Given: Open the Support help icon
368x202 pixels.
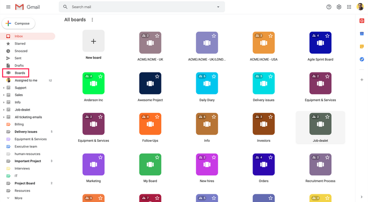Looking at the screenshot, I should tap(329, 7).
